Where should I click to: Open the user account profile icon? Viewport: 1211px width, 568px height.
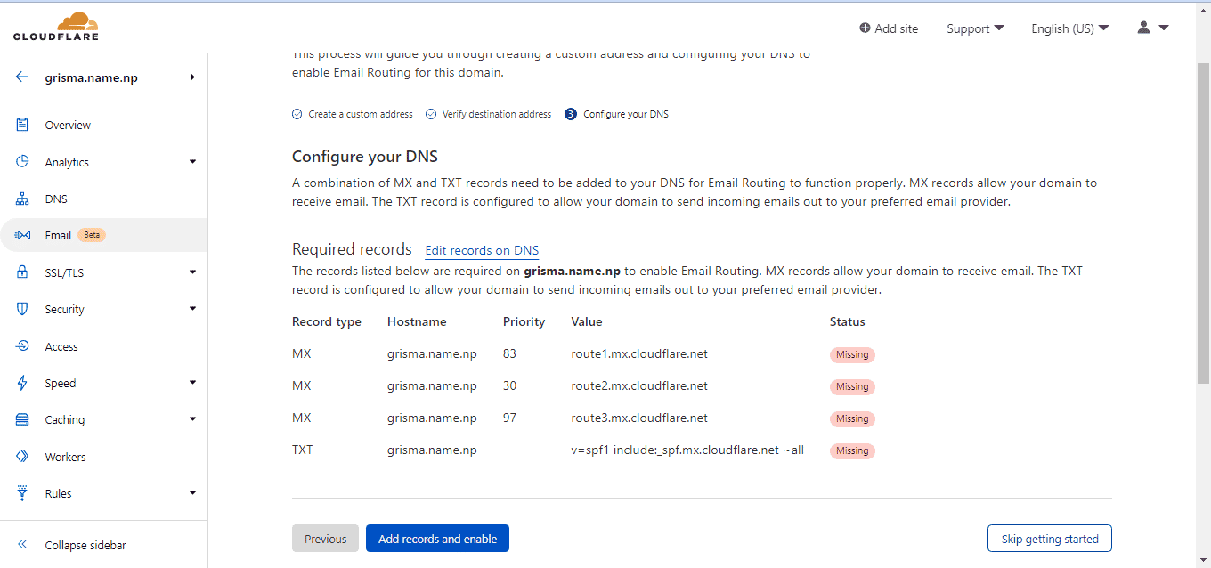point(1143,28)
